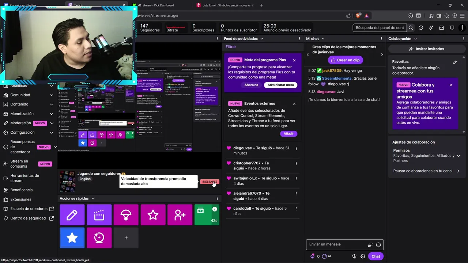
Task: Switch to the Lista Emoji browser tab
Action: (225, 5)
